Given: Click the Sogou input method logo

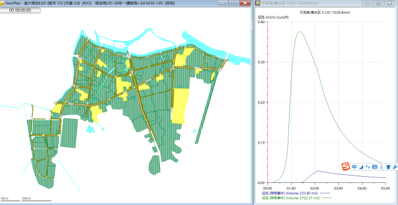Looking at the screenshot, I should pyautogui.click(x=345, y=166).
